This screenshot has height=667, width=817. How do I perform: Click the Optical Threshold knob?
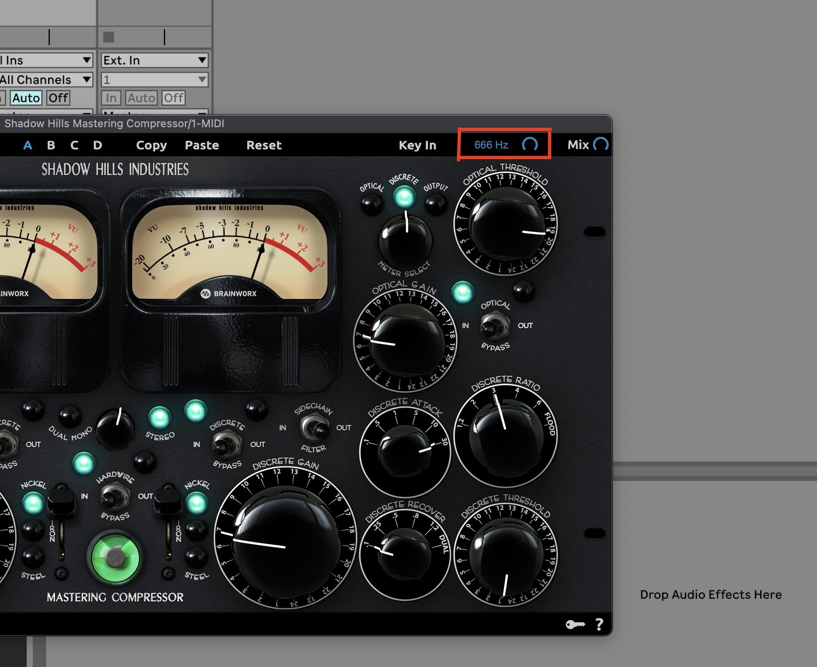tap(506, 225)
